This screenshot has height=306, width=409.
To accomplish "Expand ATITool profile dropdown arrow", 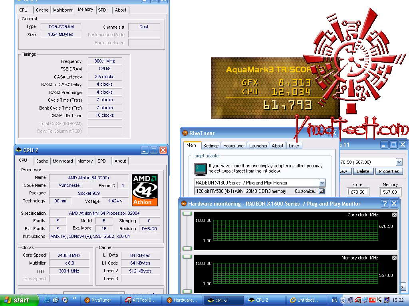I will (399, 162).
